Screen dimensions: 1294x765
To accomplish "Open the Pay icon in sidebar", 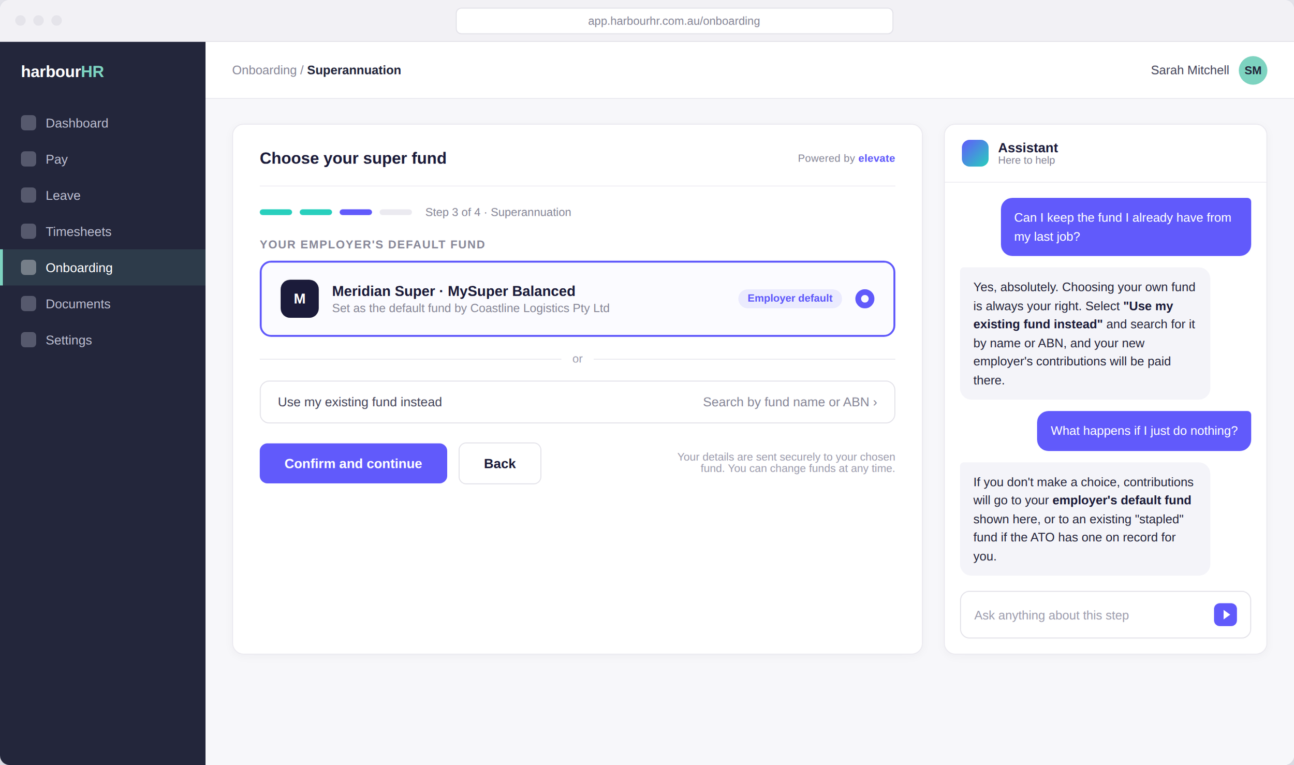I will click(28, 159).
